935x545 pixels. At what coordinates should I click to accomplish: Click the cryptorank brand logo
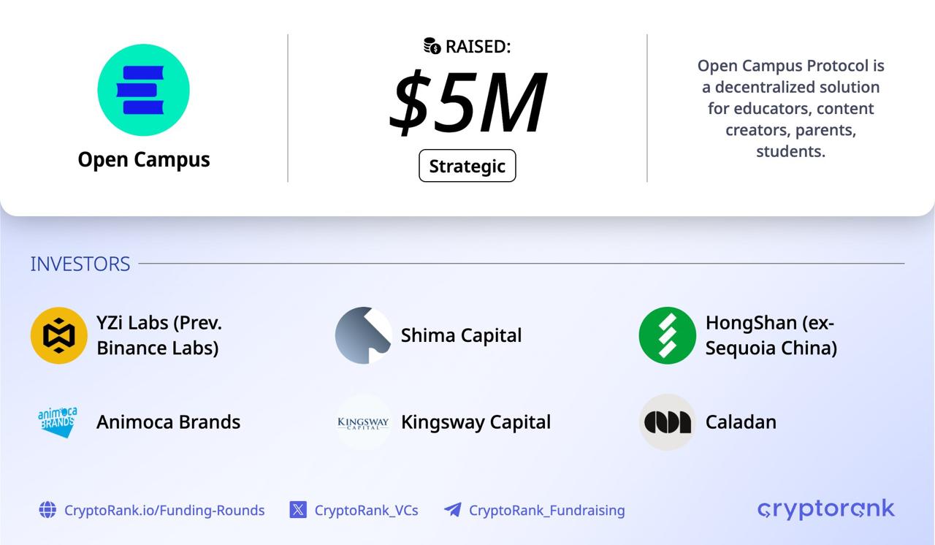point(825,508)
